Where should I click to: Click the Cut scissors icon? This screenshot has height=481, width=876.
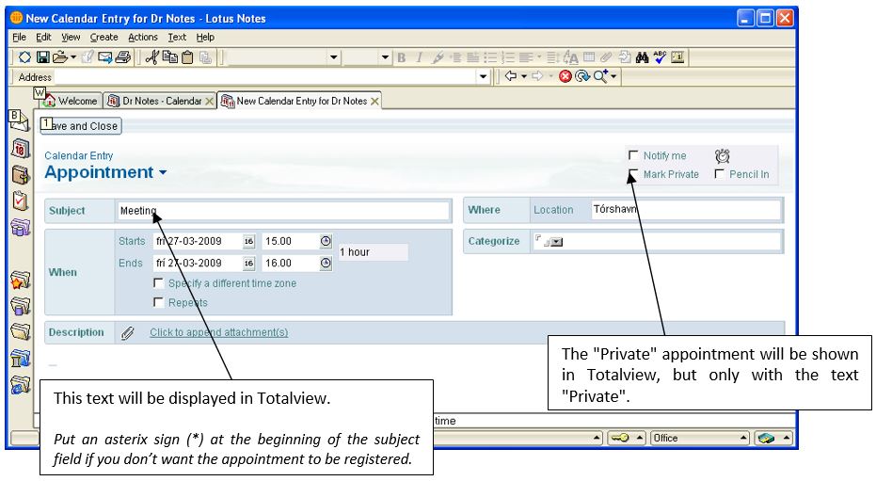tap(152, 57)
